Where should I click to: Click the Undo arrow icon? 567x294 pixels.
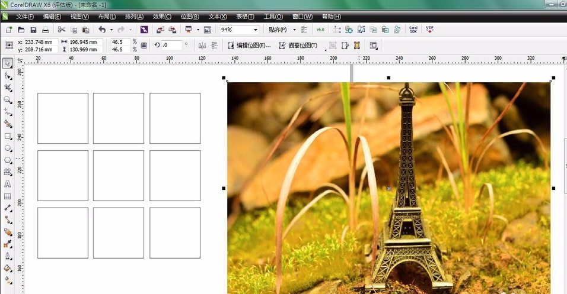coord(101,29)
